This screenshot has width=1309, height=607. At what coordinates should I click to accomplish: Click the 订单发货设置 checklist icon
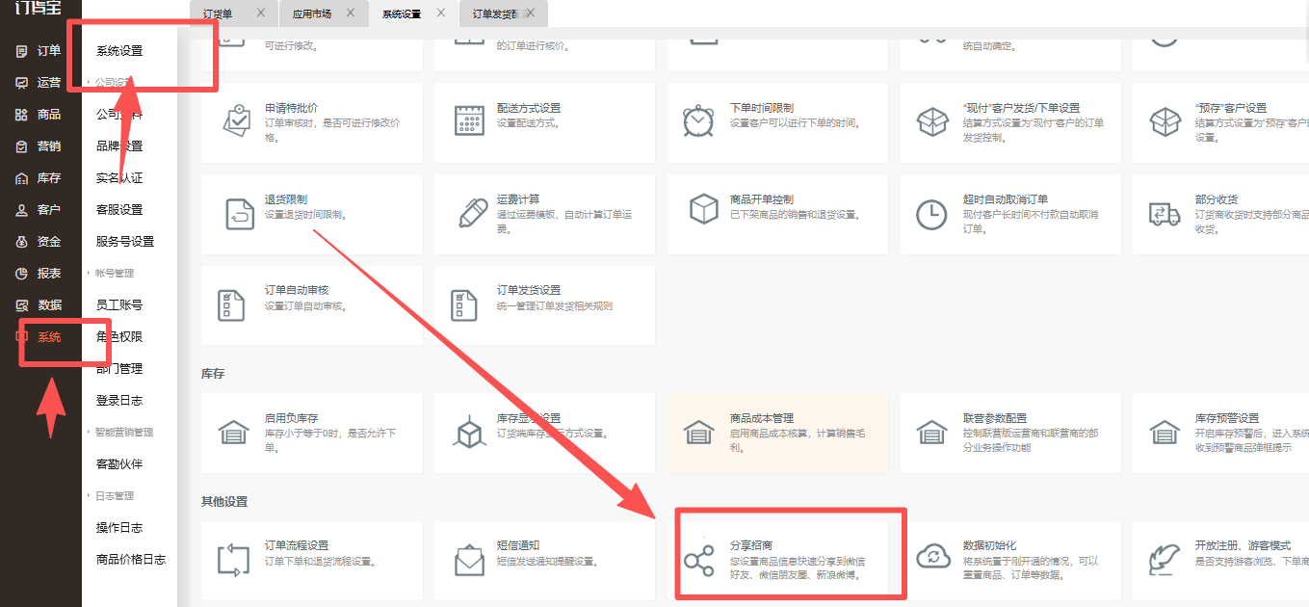click(464, 304)
